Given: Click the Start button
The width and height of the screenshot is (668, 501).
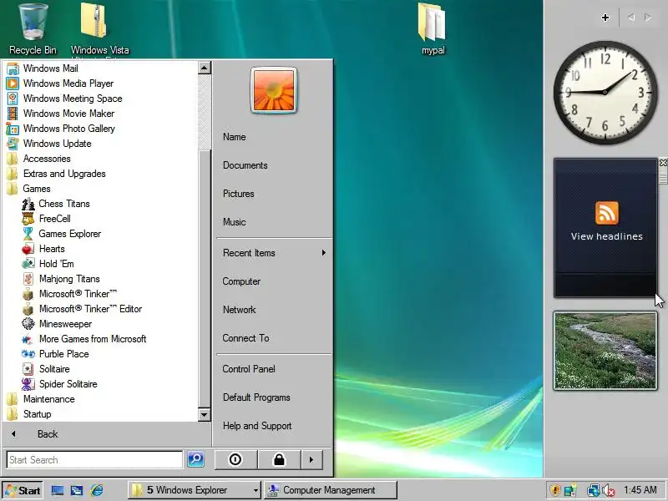Looking at the screenshot, I should coord(23,490).
